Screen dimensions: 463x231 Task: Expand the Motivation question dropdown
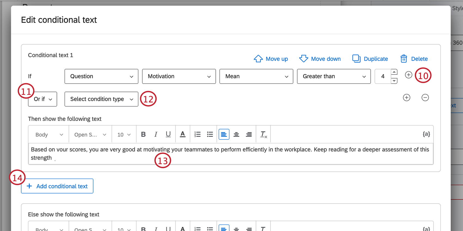pyautogui.click(x=179, y=76)
